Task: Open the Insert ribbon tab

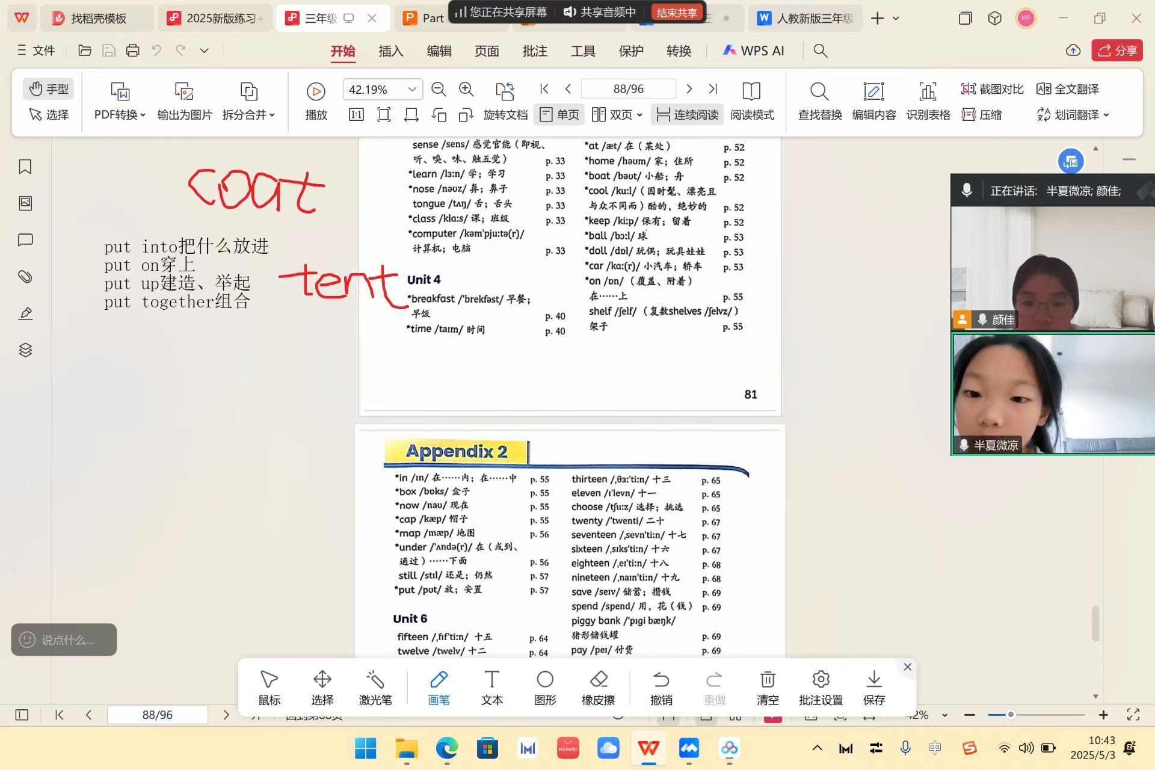Action: click(x=390, y=51)
